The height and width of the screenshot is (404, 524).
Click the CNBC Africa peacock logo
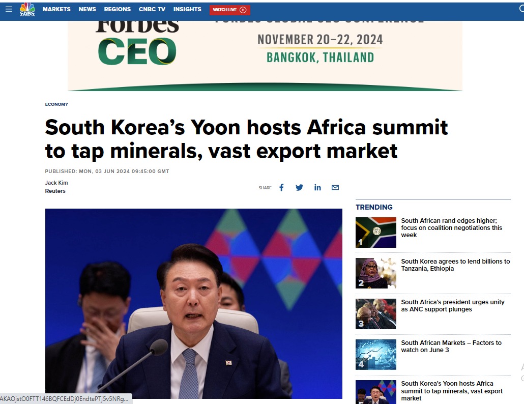point(27,9)
